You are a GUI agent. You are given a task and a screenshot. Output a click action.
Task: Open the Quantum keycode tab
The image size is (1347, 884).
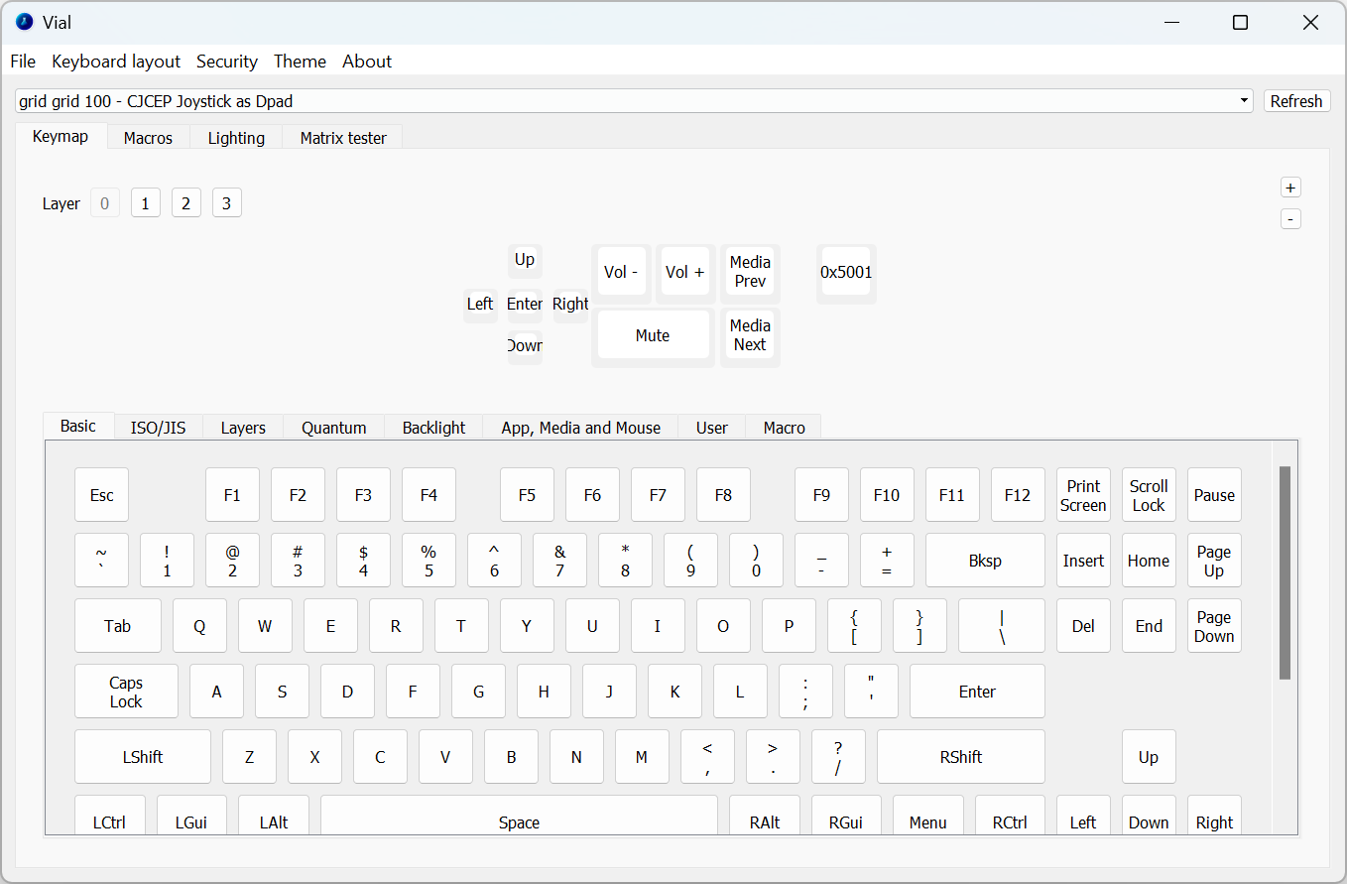tap(334, 428)
